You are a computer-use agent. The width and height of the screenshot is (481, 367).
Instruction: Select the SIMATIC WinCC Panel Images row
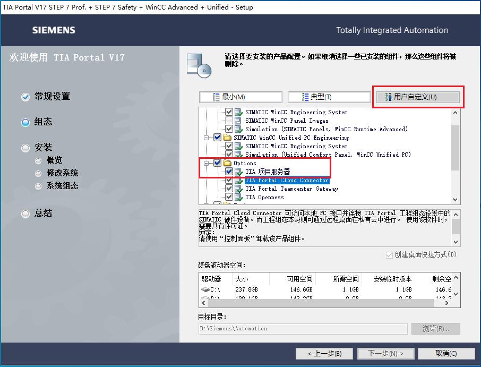pos(287,121)
